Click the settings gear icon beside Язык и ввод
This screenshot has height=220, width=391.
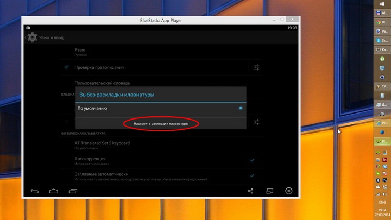[32, 37]
